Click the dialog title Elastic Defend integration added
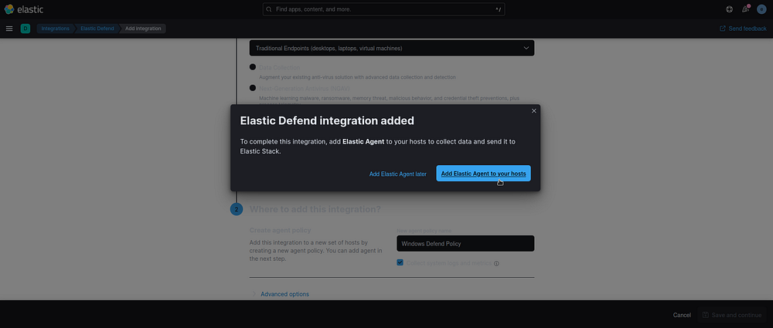Viewport: 773px width, 328px height. [x=327, y=120]
